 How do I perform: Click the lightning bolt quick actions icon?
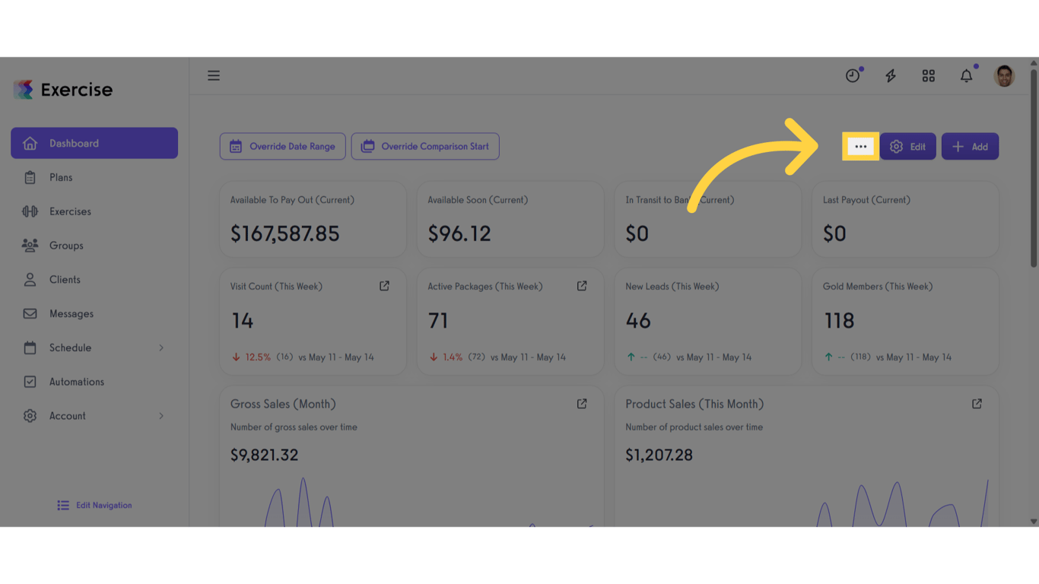click(891, 75)
